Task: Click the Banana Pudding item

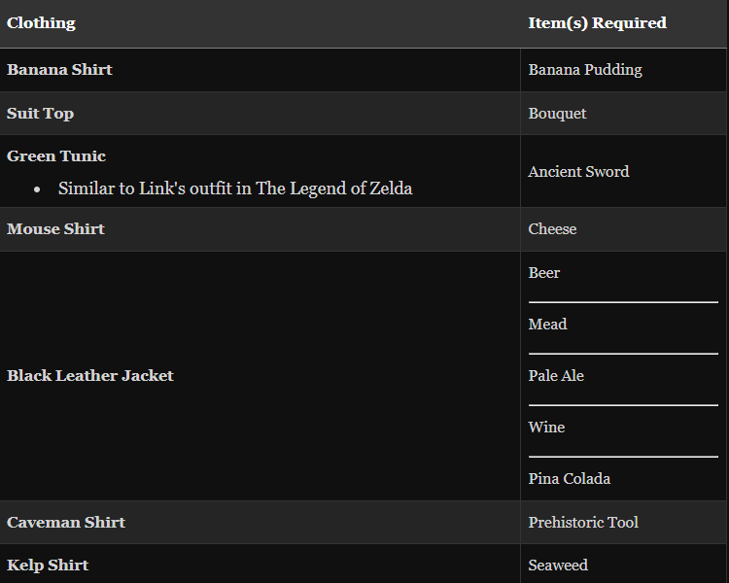Action: click(585, 70)
